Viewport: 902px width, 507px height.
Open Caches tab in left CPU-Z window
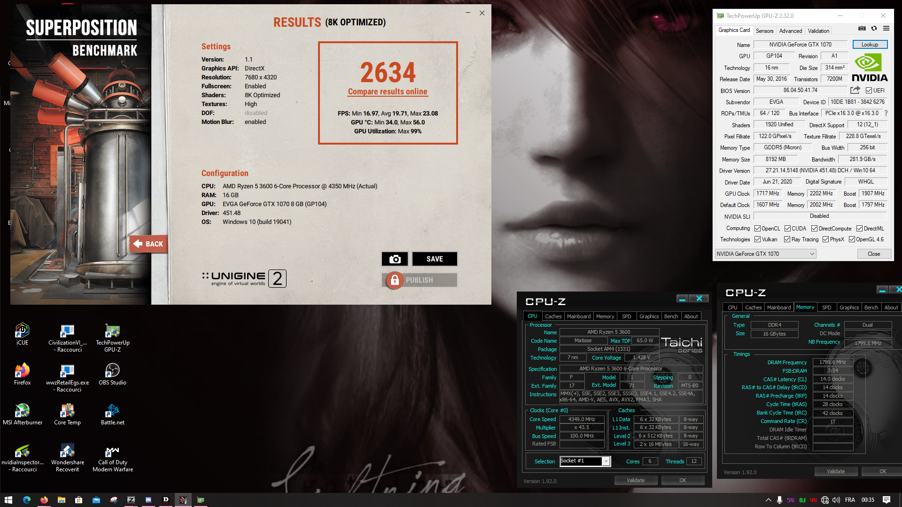(553, 316)
